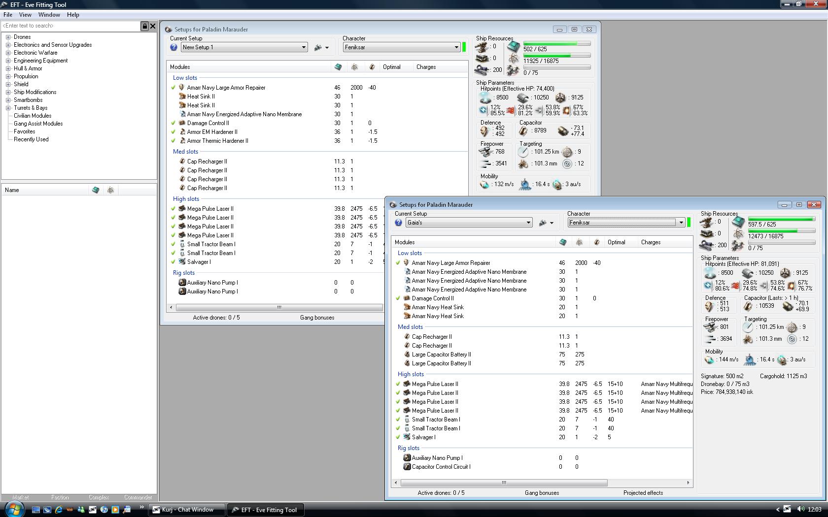Click drone bay icon in Gaia's Ship Resources

(738, 246)
